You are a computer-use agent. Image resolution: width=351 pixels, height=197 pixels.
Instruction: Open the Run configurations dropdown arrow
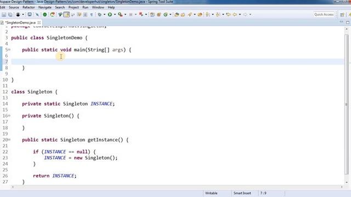(115, 15)
